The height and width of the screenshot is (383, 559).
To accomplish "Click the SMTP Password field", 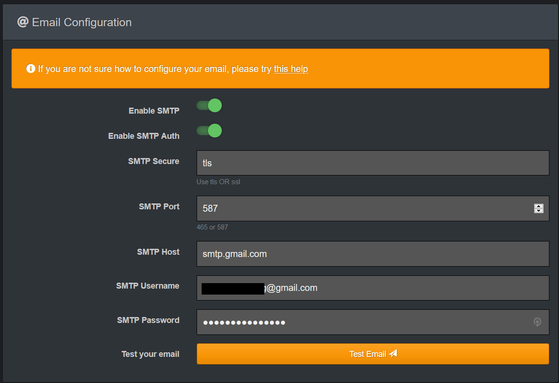I will [x=373, y=322].
